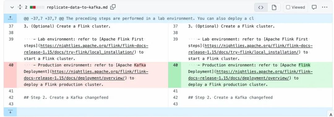Open the comment on file icon
Screen dimensions: 334x117
pyautogui.click(x=314, y=7)
